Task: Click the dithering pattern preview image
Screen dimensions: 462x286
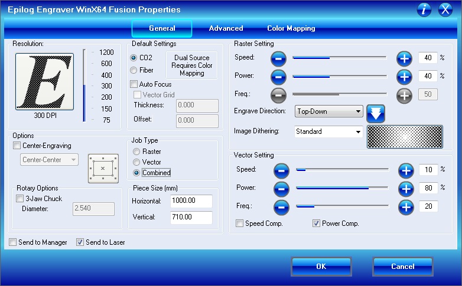Action: 405,137
